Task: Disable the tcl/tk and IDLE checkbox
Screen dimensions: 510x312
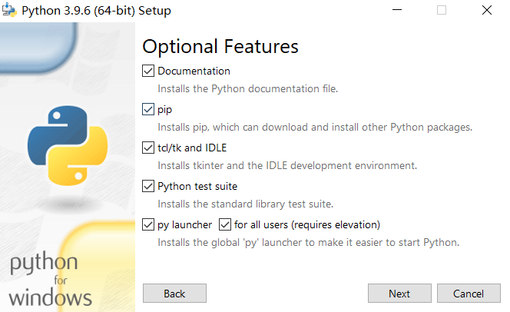Action: (148, 148)
